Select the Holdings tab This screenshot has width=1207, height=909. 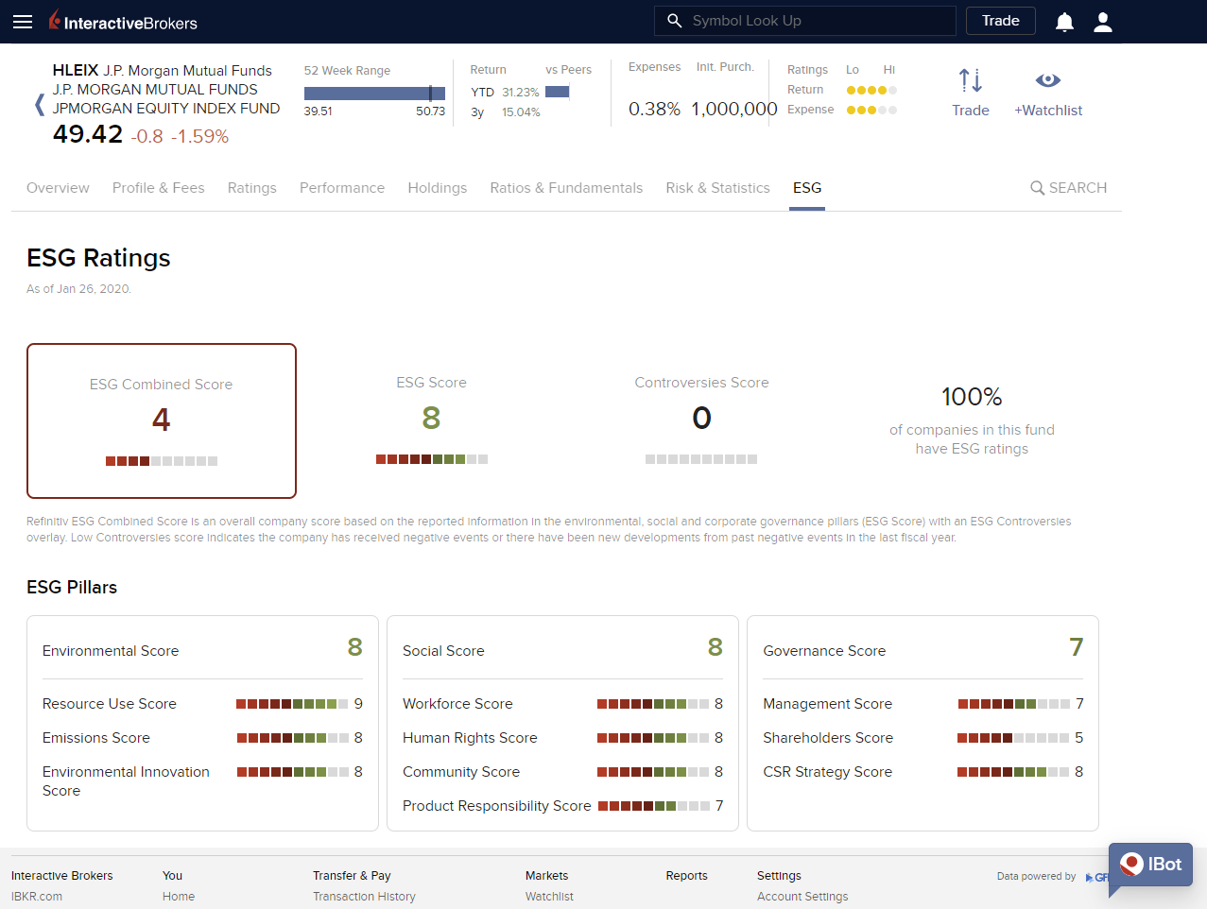tap(437, 188)
